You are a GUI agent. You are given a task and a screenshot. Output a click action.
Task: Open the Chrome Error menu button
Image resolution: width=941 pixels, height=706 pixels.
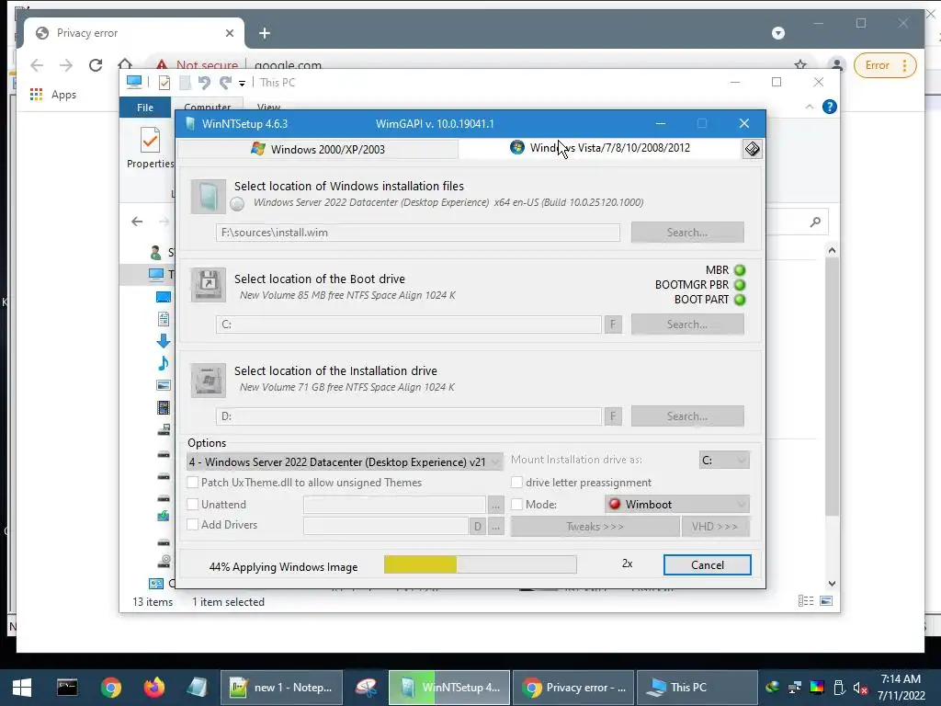pos(885,65)
